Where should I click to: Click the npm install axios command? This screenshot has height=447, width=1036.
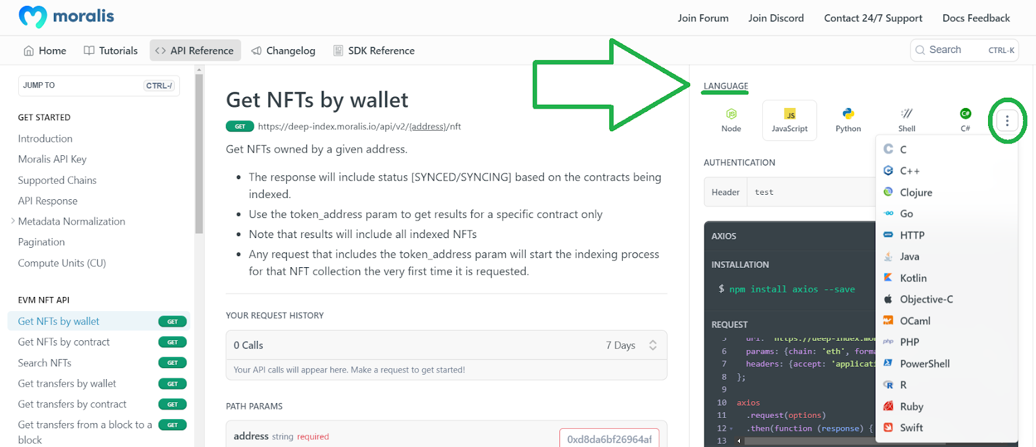pos(792,289)
